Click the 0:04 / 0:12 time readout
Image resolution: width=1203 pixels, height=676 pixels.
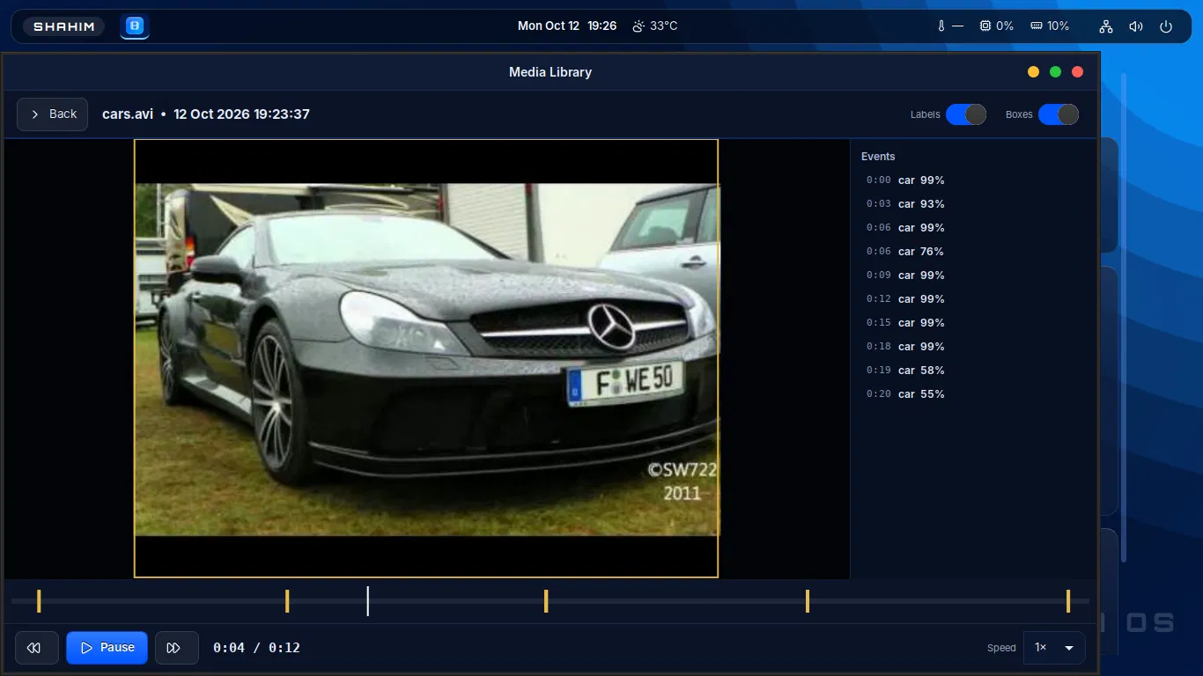256,648
